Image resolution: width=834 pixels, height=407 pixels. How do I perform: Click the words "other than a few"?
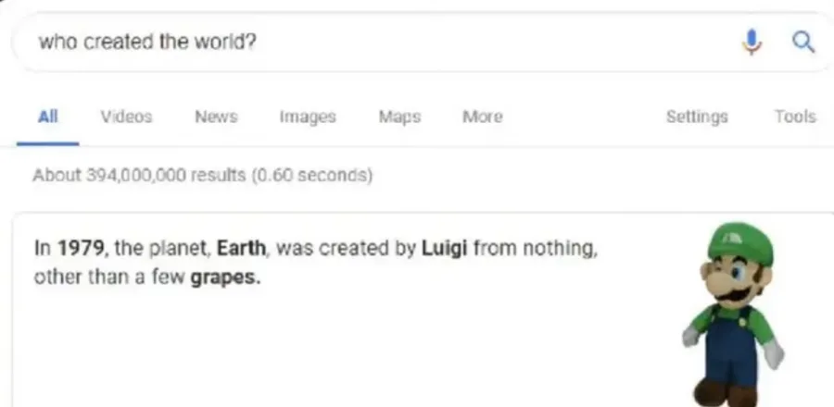pos(109,277)
